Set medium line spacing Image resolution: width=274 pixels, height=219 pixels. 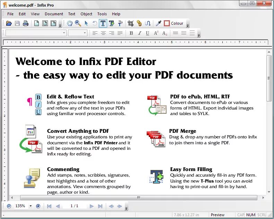(184, 33)
